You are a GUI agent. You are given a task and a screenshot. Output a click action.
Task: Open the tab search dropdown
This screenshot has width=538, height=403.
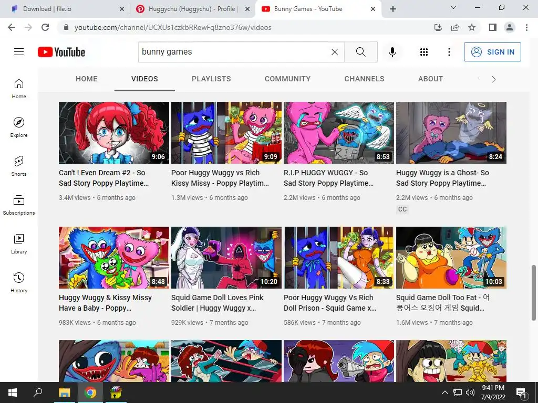point(453,7)
